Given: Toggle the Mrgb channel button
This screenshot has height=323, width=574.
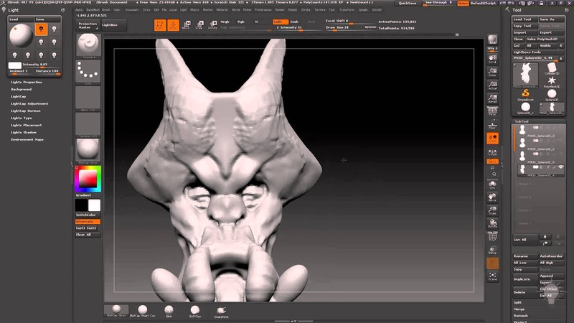Looking at the screenshot, I should pos(225,22).
